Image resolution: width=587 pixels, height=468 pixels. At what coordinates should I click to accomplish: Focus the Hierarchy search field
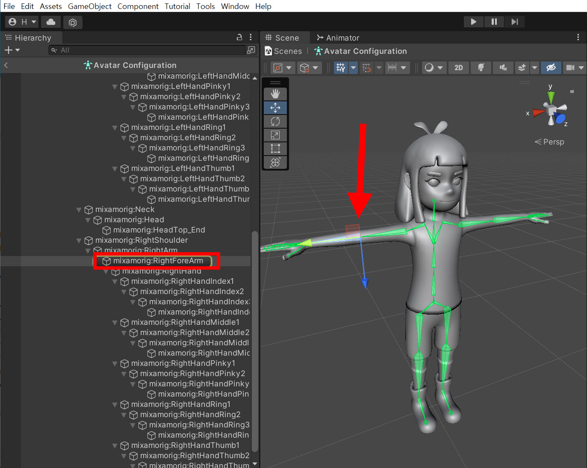[x=147, y=50]
